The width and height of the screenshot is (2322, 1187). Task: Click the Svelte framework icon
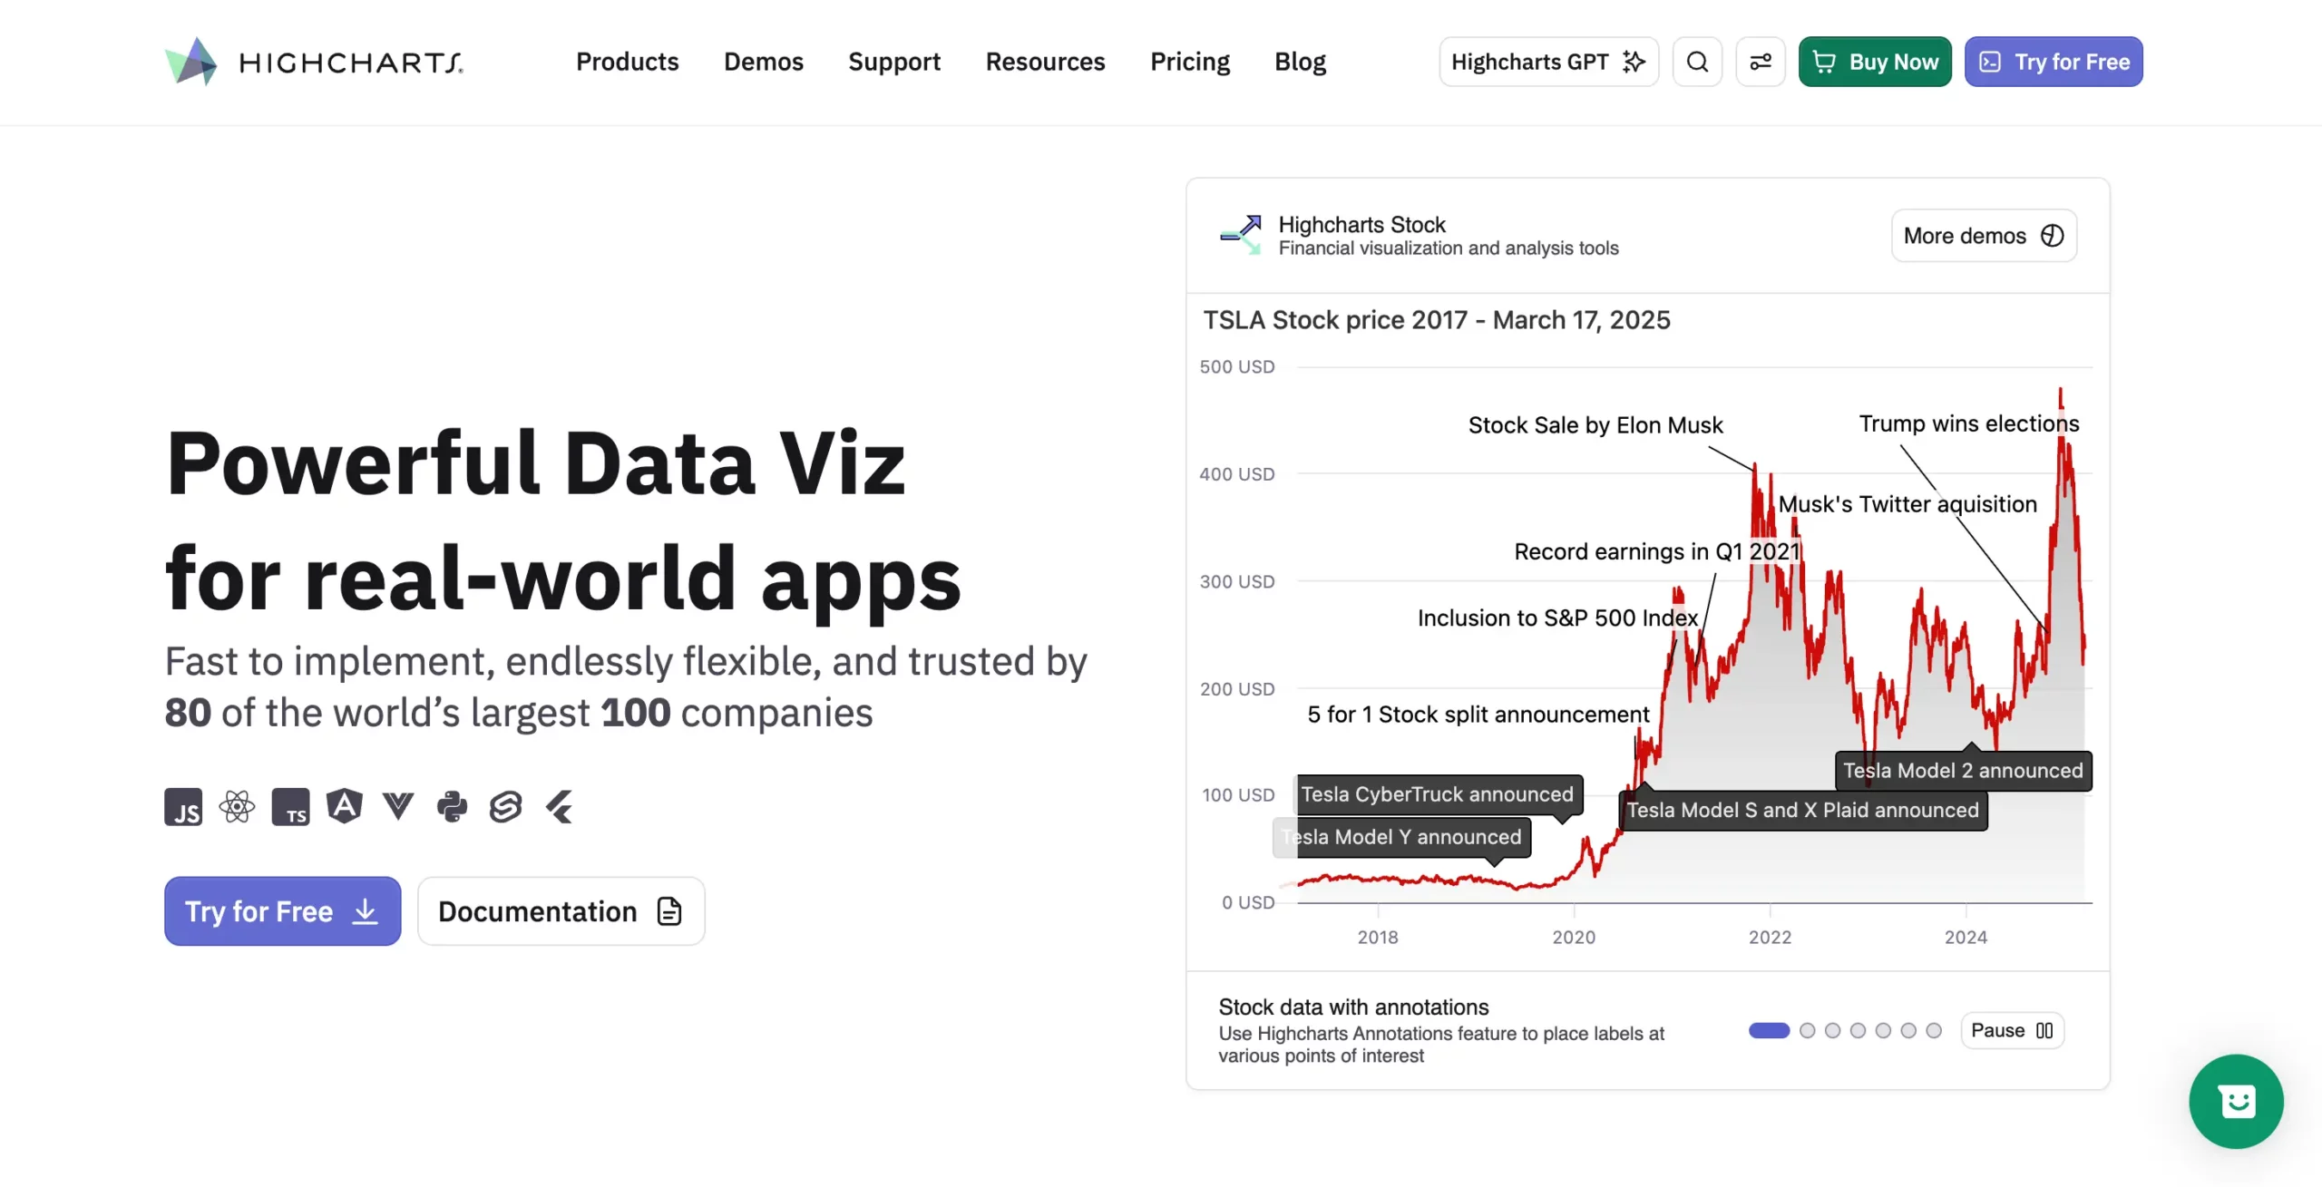tap(505, 806)
